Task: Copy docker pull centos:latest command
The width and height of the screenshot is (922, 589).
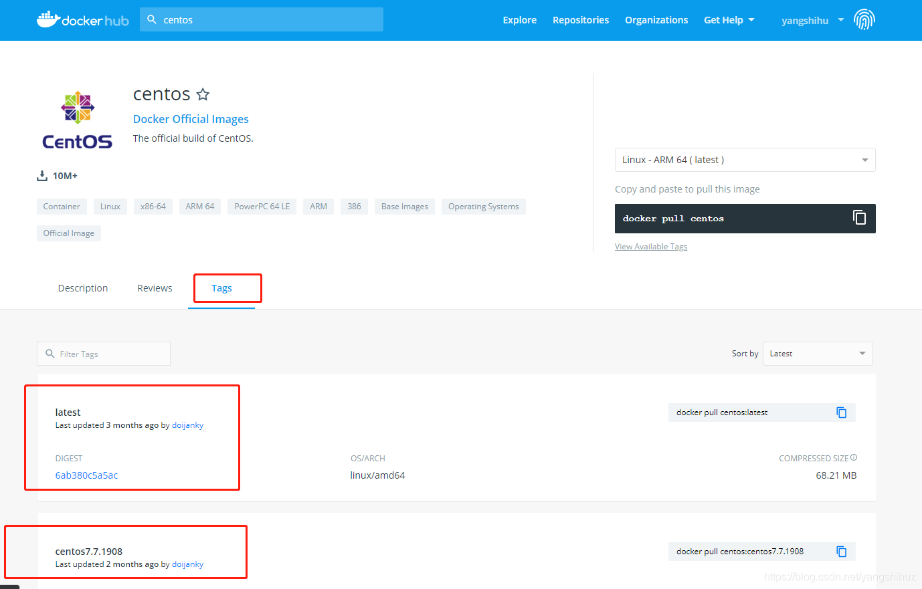Action: coord(842,413)
